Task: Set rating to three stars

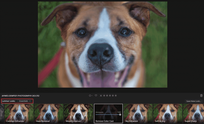Action: (x=110, y=96)
